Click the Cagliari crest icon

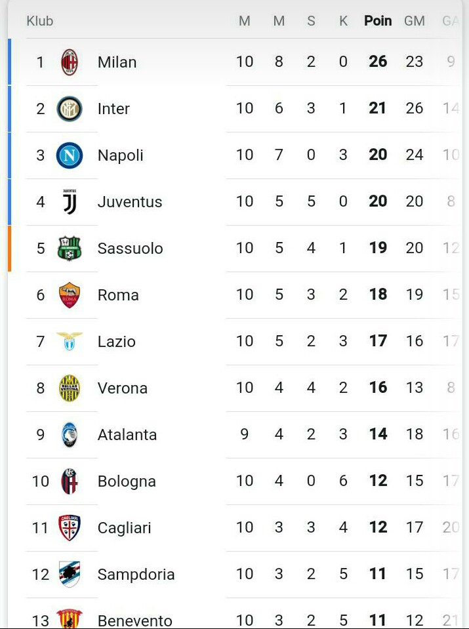[x=70, y=527]
